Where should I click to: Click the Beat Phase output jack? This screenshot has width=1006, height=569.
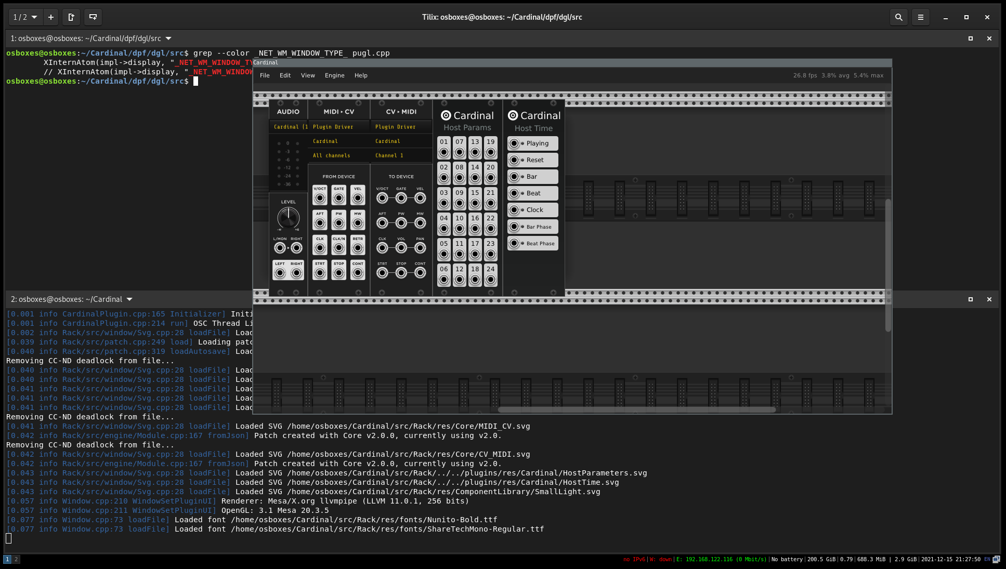click(x=514, y=243)
